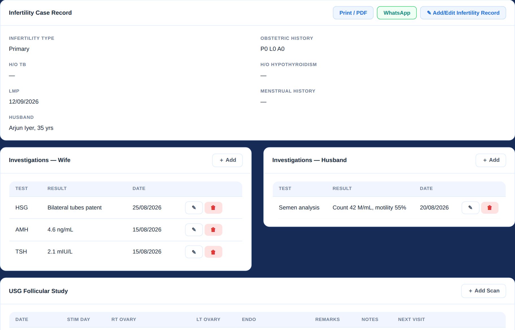The height and width of the screenshot is (330, 515).
Task: Delete the AMH test entry
Action: click(213, 230)
